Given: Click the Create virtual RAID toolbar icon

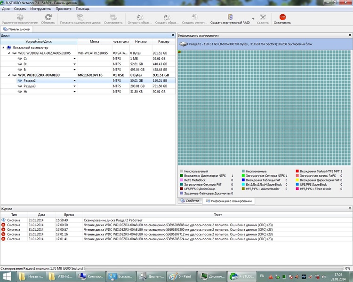Looking at the screenshot, I should coord(230,17).
